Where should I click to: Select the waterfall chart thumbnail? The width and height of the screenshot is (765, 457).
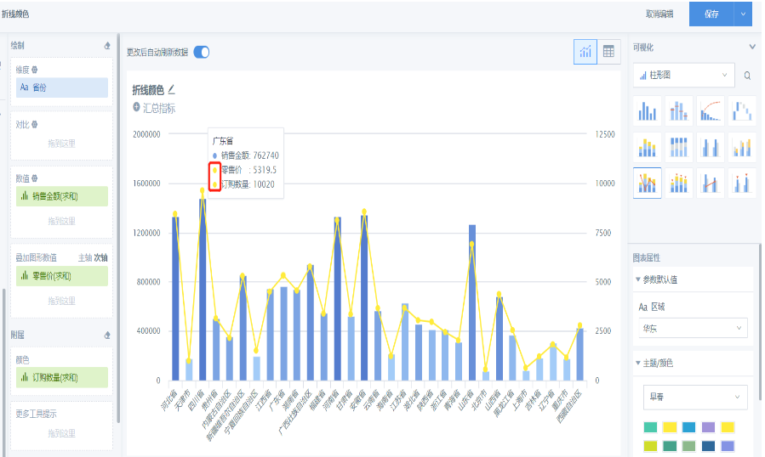tap(741, 110)
